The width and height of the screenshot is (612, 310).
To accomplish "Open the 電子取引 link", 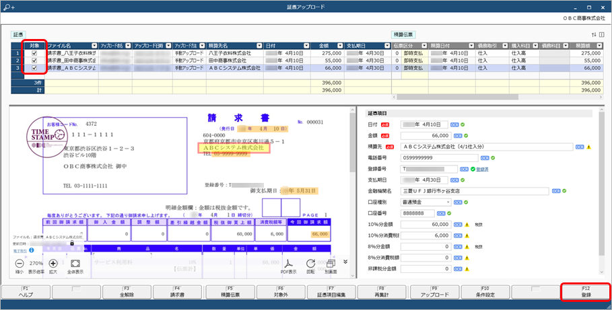I will coord(20,250).
